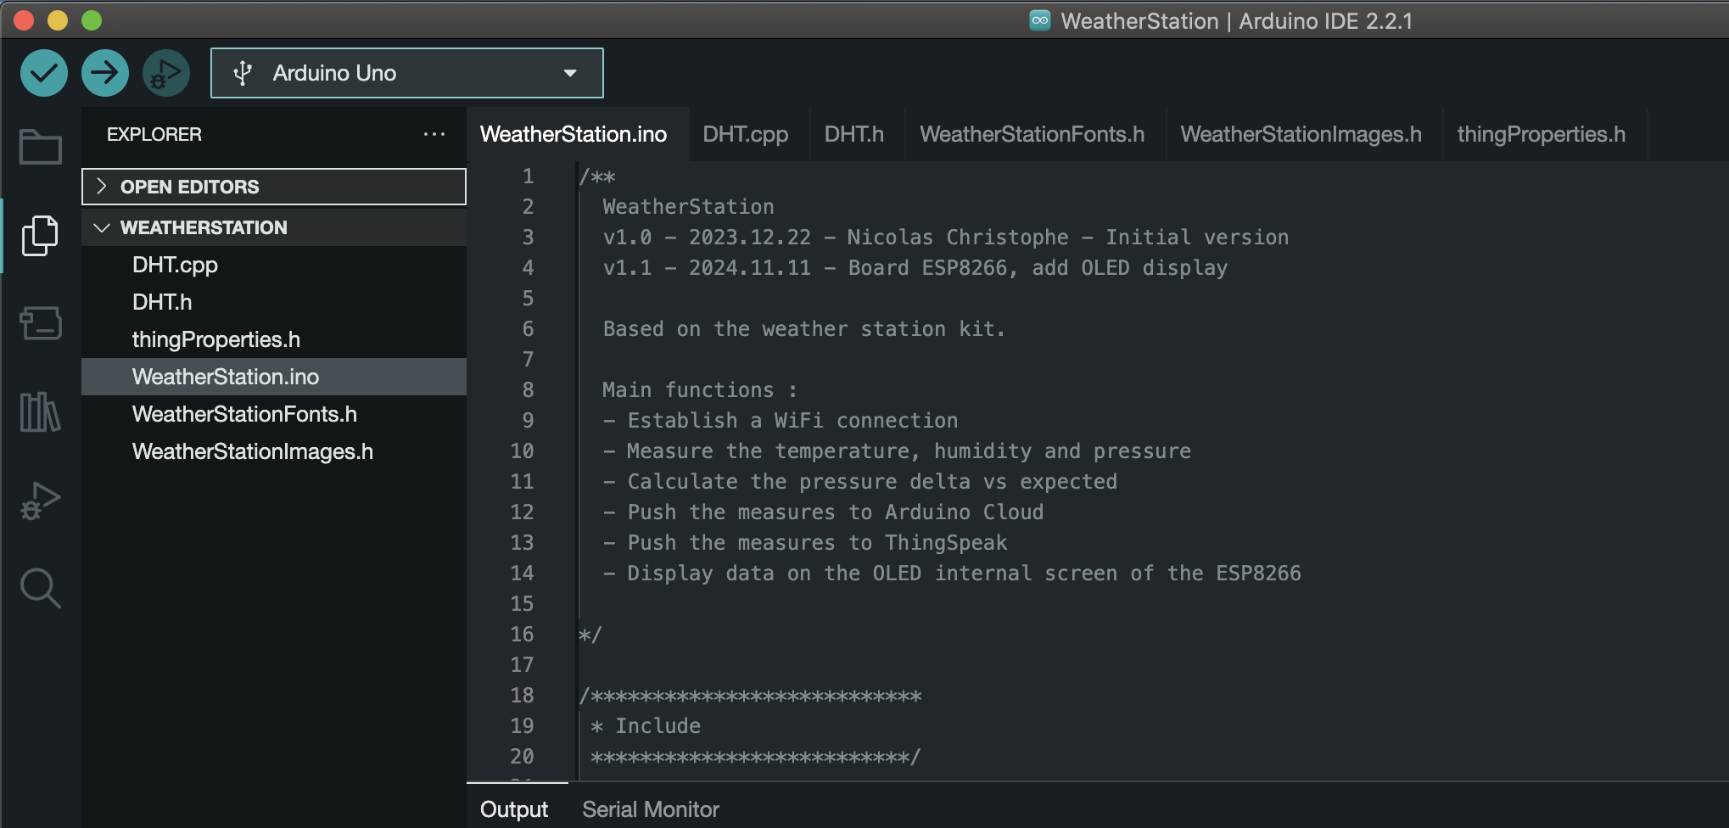Click line number 16 in the gutter
Viewport: 1729px width, 828px height.
(522, 635)
